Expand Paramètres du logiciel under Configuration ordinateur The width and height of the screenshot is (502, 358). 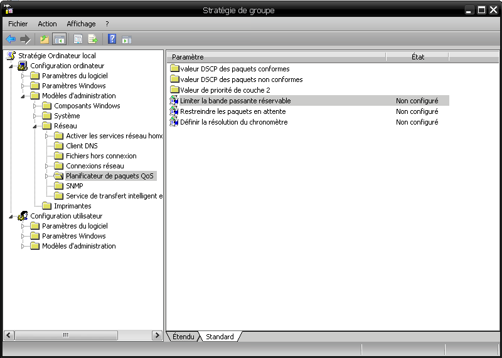pos(23,76)
